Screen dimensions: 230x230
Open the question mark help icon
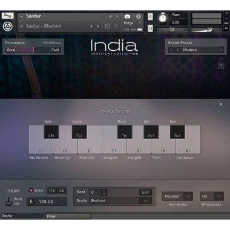pos(221,66)
